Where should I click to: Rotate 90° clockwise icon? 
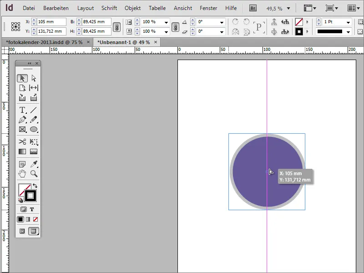235,22
